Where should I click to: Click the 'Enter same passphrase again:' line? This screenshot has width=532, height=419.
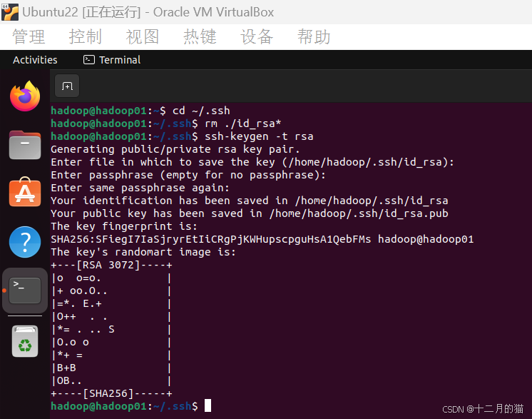click(x=140, y=188)
